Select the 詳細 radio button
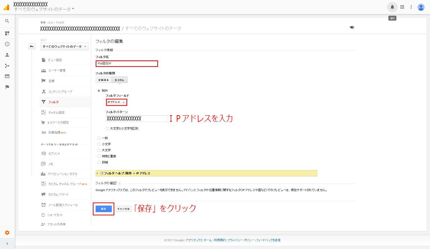430x249 pixels. [99, 162]
